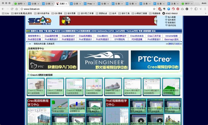Click the Creo视频和教程学习中心 heading
Image resolution: width=208 pixels, height=125 pixels.
coord(38,103)
